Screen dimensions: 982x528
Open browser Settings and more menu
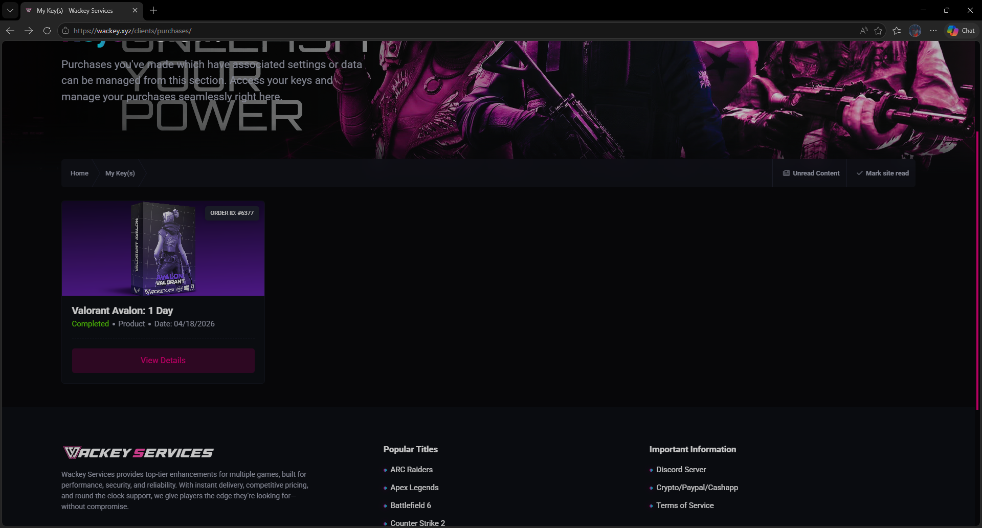point(933,31)
